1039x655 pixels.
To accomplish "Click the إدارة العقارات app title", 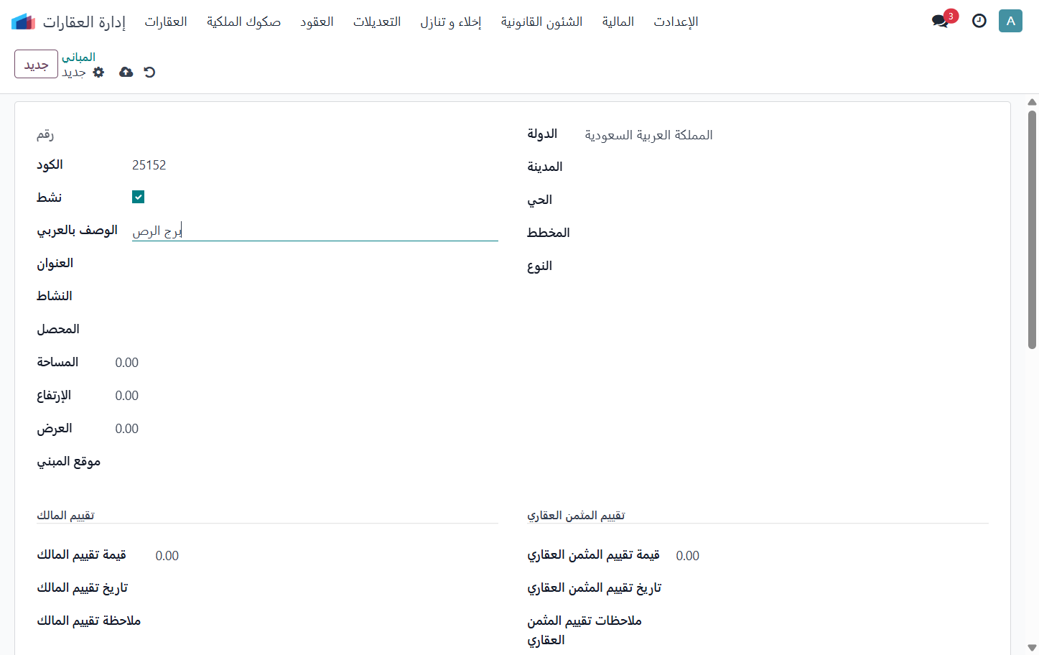I will pos(84,22).
